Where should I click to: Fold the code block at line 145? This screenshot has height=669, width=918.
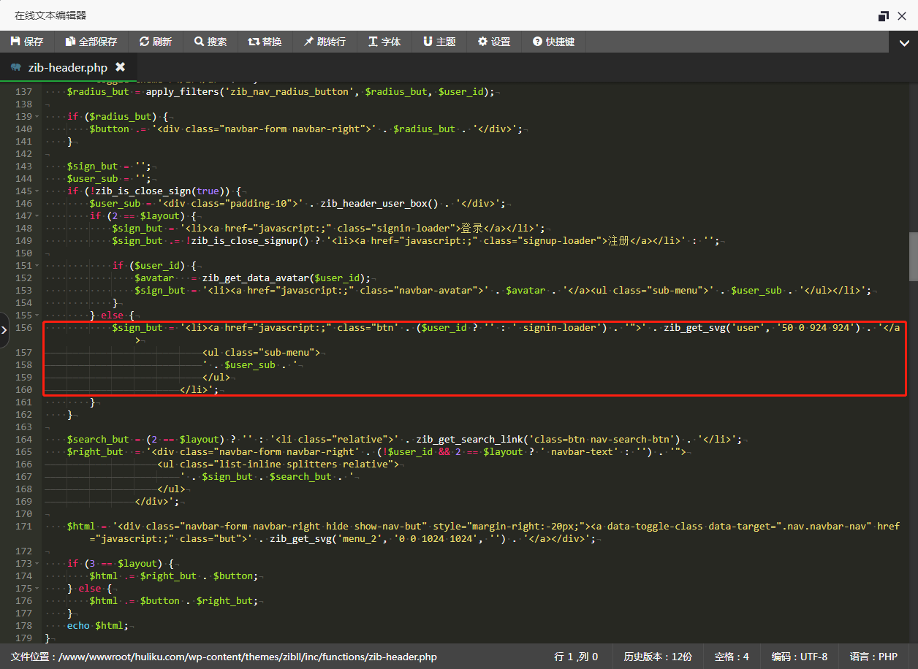(38, 191)
